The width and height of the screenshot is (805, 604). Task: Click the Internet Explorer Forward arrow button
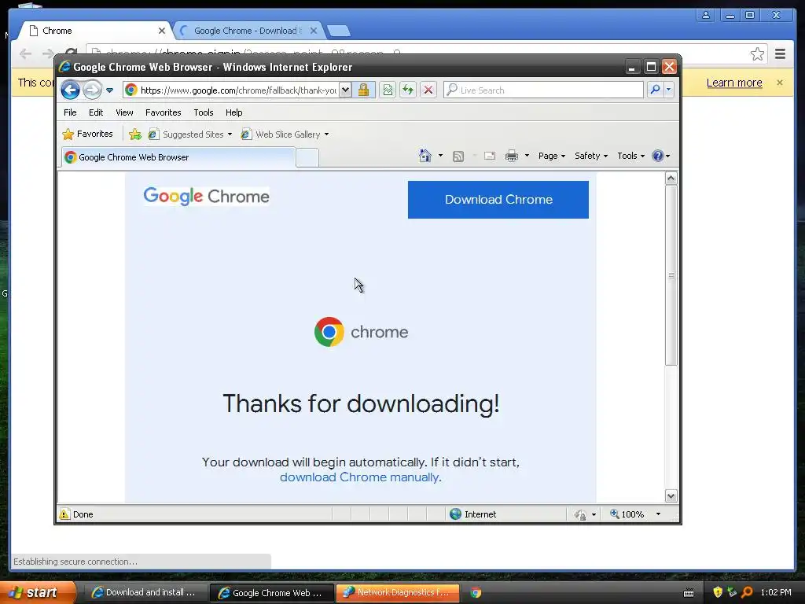point(93,90)
